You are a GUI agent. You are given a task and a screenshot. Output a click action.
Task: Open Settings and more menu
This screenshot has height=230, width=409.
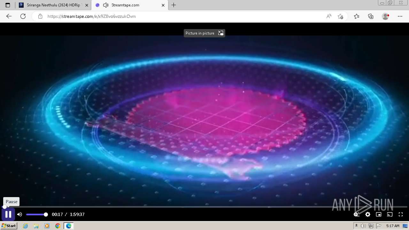click(x=400, y=16)
